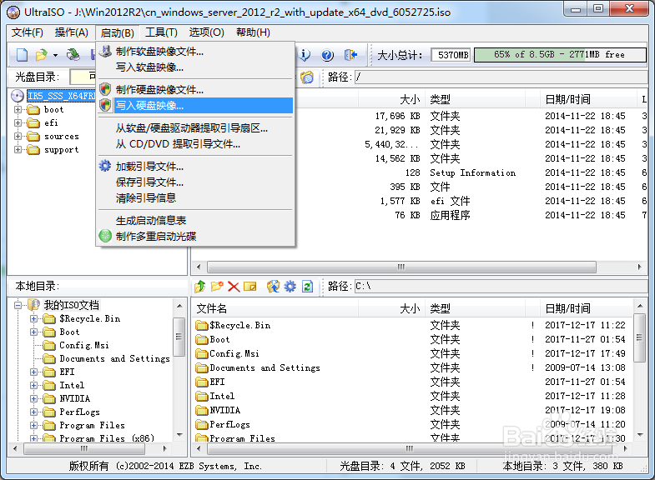Viewport: 655px width, 480px height.
Task: Click the up-folder icon in local toolbar
Action: 200,287
